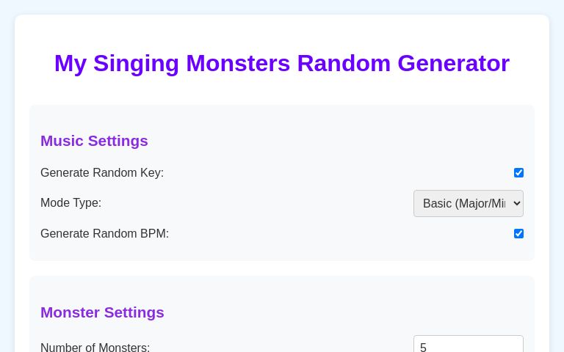Image resolution: width=564 pixels, height=352 pixels.
Task: Click the 'Mode Type:' label text
Action: 71,203
